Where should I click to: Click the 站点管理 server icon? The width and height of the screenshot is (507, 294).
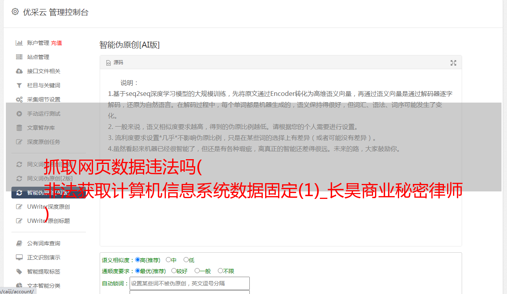point(19,57)
